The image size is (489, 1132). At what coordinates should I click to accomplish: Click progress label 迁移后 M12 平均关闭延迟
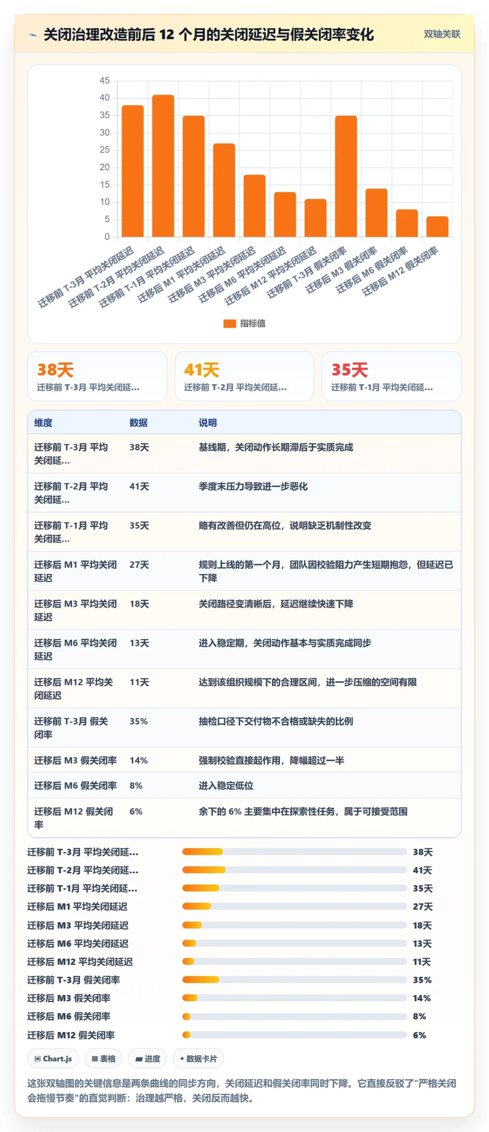[80, 961]
